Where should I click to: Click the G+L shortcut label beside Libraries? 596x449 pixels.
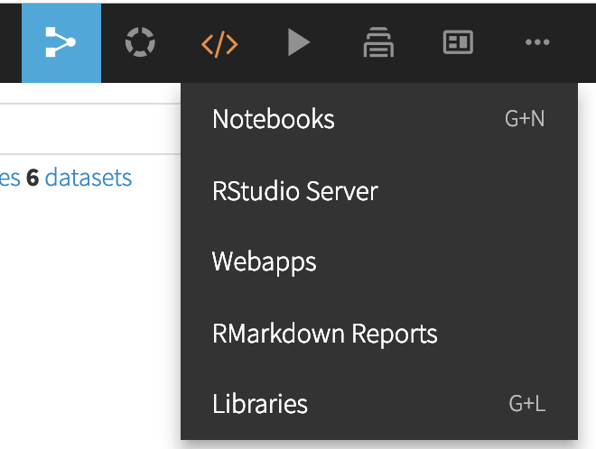click(x=527, y=403)
